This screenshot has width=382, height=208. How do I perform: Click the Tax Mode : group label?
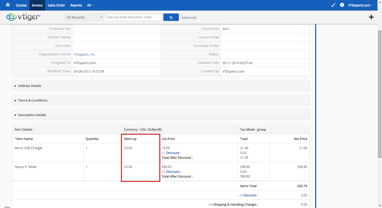(253, 130)
